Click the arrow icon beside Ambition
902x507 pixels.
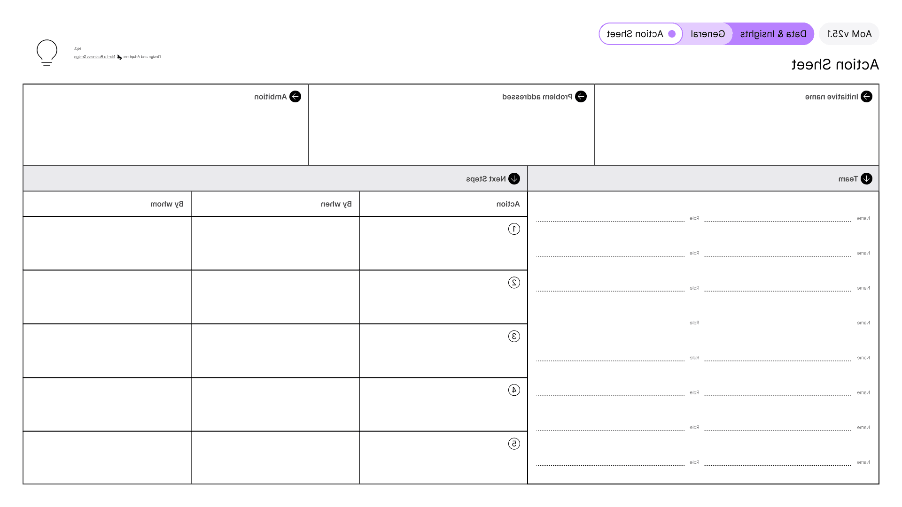(x=295, y=97)
